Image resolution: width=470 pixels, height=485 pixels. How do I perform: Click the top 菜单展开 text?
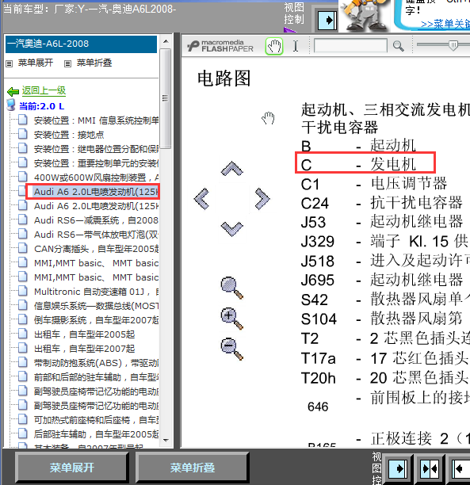[x=36, y=63]
